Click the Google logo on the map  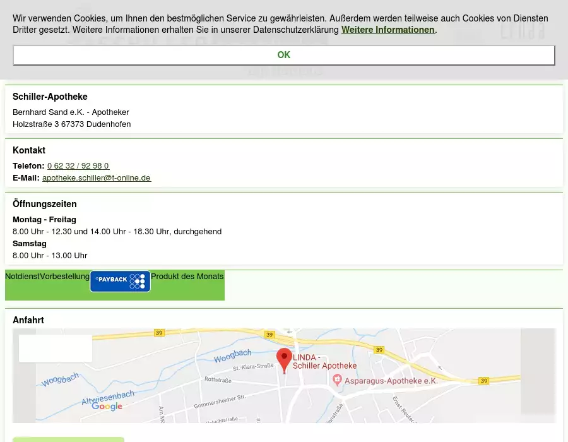pos(107,406)
